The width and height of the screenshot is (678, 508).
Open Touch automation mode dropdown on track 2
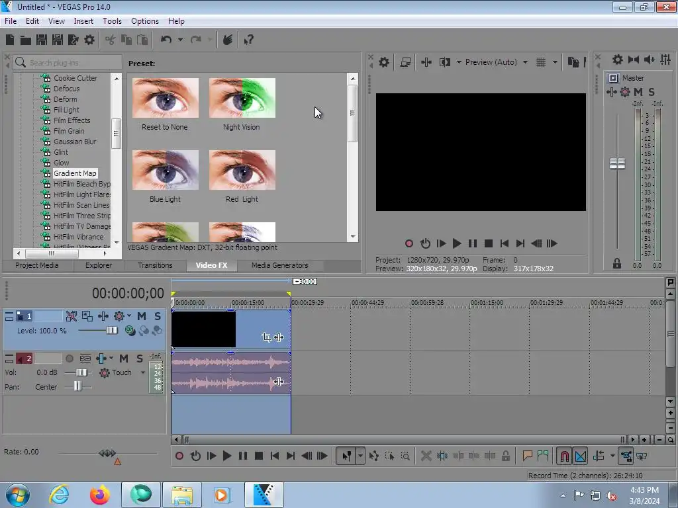[143, 372]
